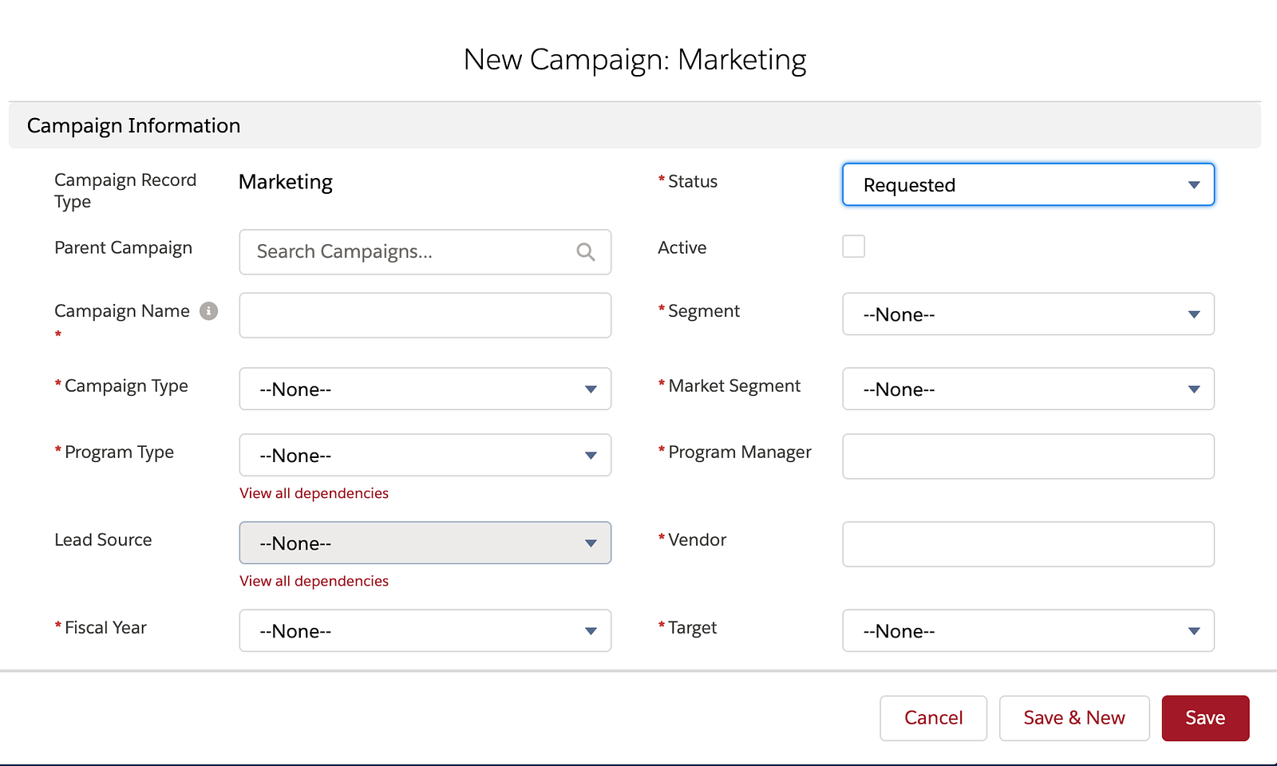
Task: Focus the Campaign Name text field
Action: coord(425,315)
